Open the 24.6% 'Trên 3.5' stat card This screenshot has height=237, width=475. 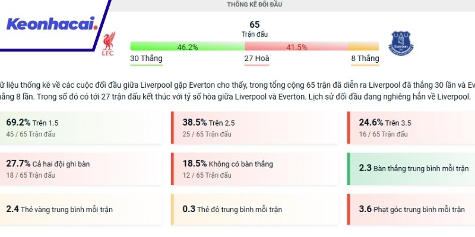(411, 128)
